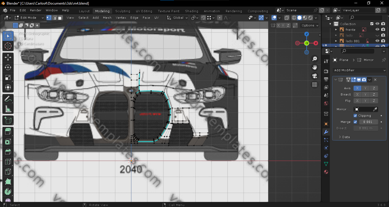Screen dimensions: 389x207
Task: Click the Merge distance 0.001 field
Action: 368,122
